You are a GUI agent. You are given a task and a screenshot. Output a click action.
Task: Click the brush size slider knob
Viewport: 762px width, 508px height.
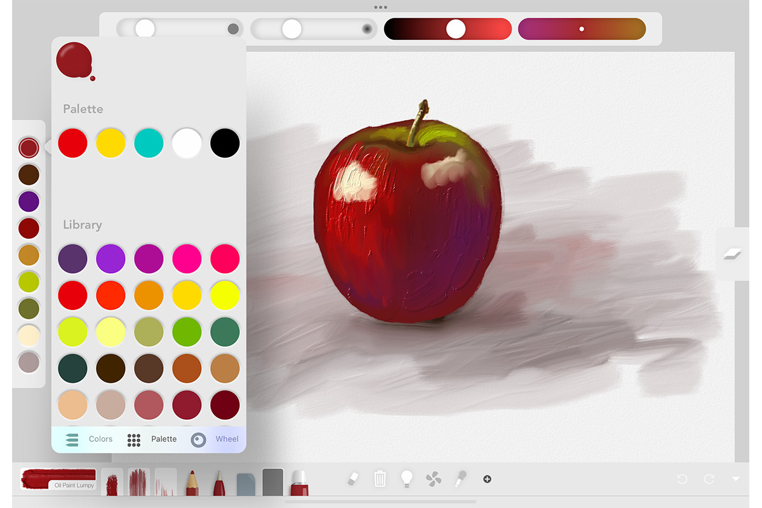click(145, 29)
